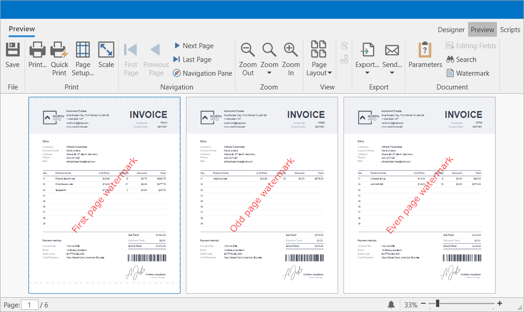Image resolution: width=524 pixels, height=312 pixels.
Task: Click the 33% zoom level text
Action: click(x=411, y=305)
